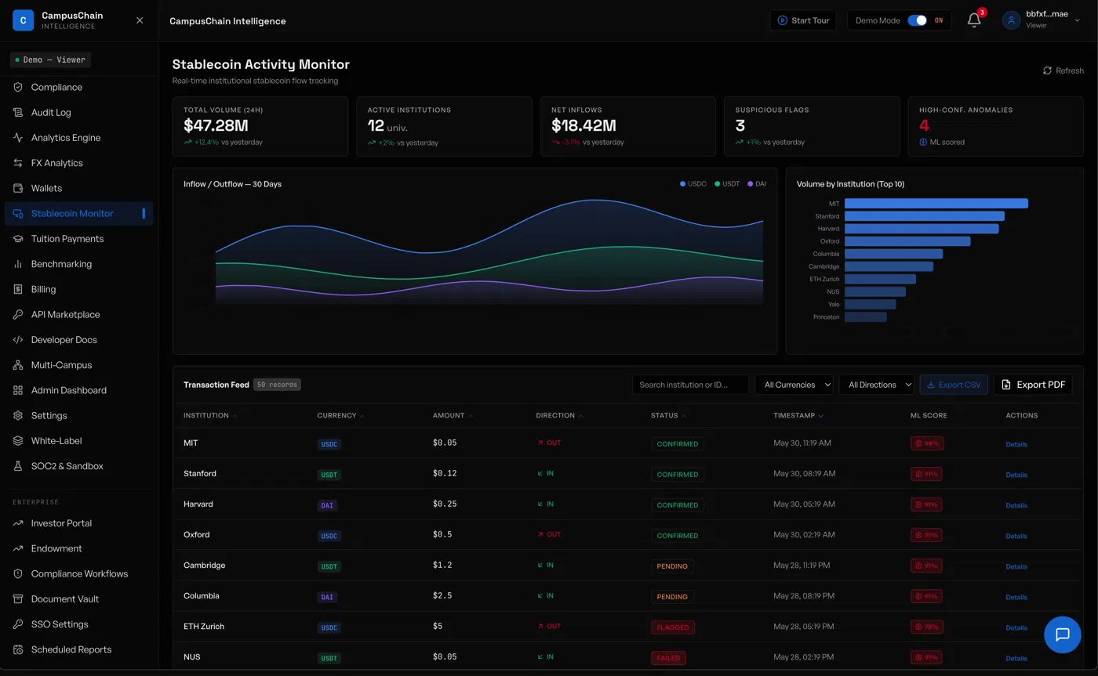
Task: Open notifications bell icon
Action: [974, 20]
